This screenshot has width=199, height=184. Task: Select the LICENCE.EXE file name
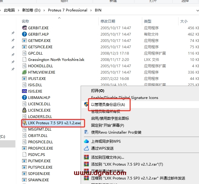click(39, 110)
